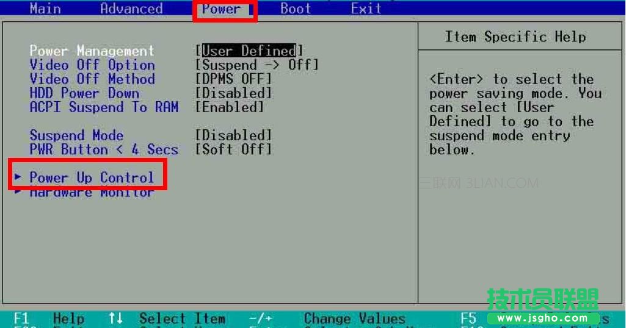The width and height of the screenshot is (626, 328).
Task: Switch to the Main tab
Action: pyautogui.click(x=45, y=9)
